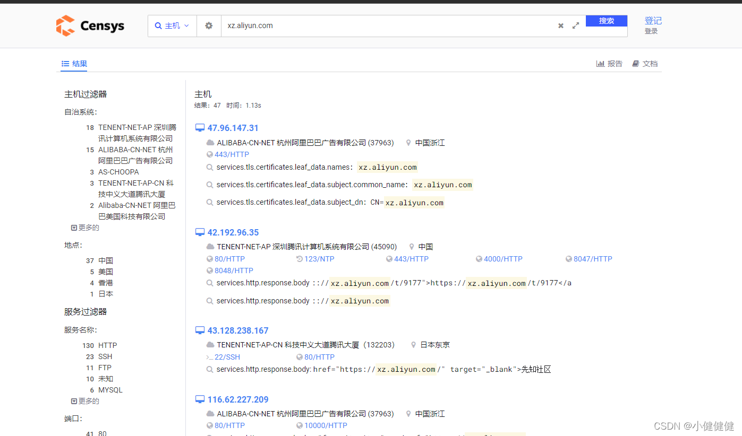The height and width of the screenshot is (436, 742).
Task: Filter by ALIBABA-CN-NET 杭州阿里巴巴广告有限公司
Action: tap(135, 155)
